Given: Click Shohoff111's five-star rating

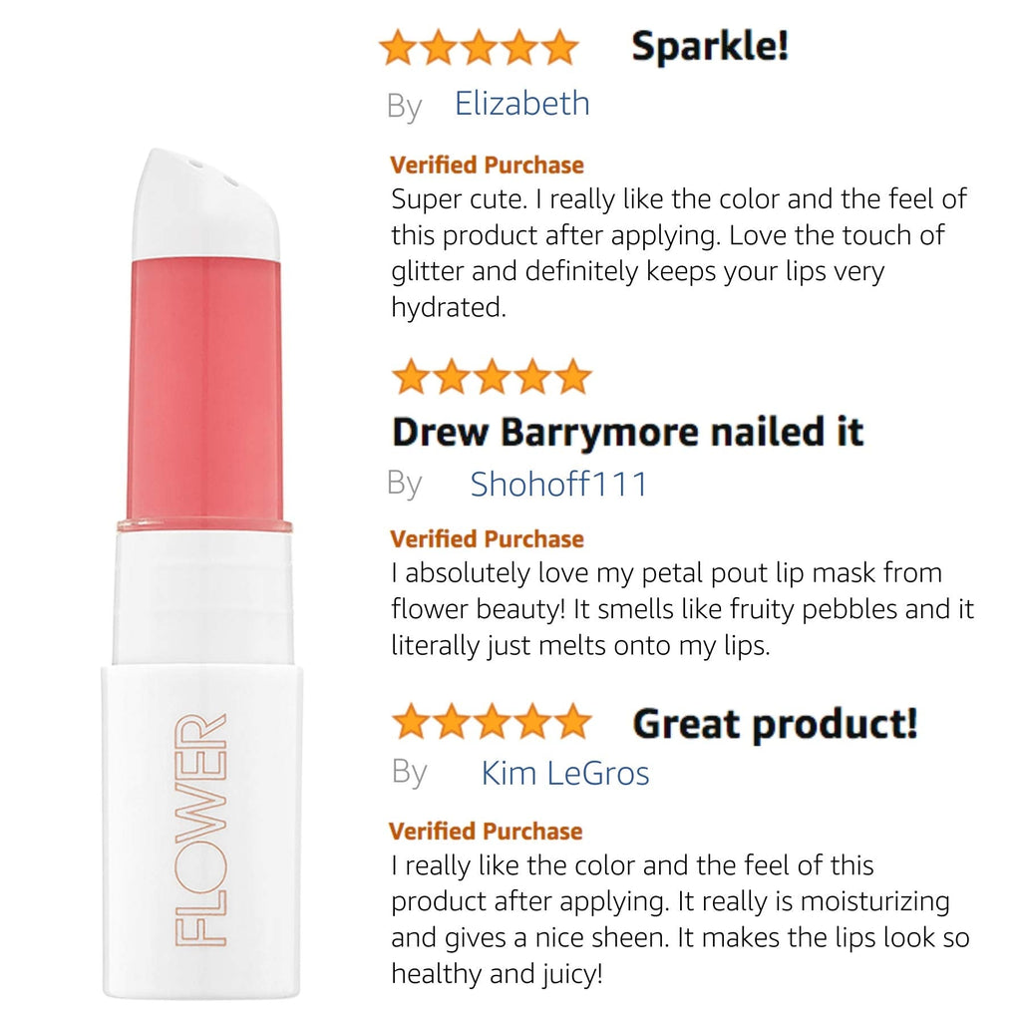Looking at the screenshot, I should pyautogui.click(x=492, y=377).
